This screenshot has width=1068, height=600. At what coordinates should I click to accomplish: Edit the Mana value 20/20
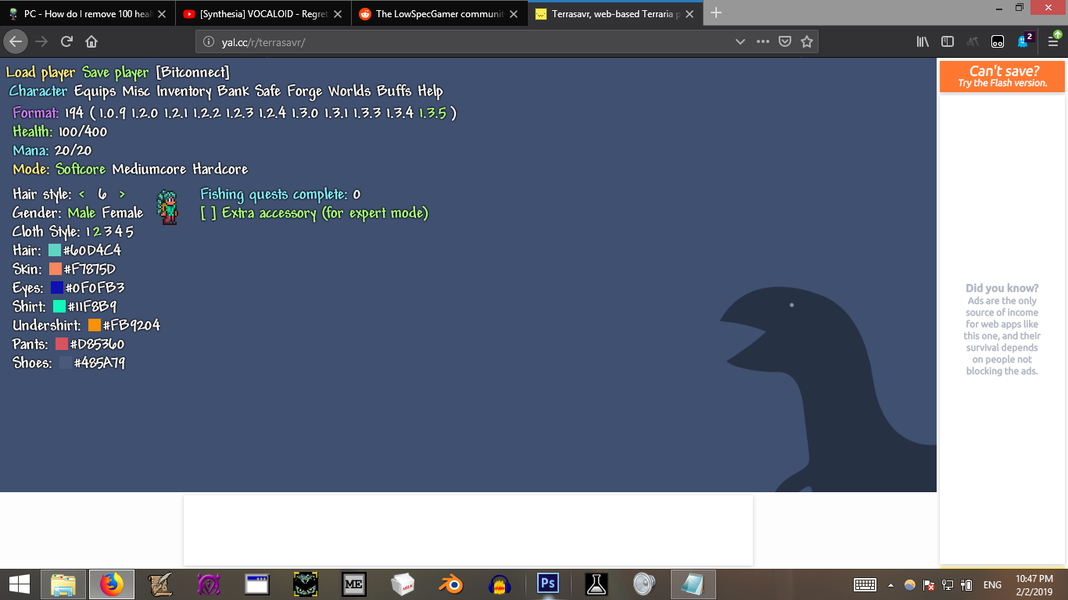tap(73, 150)
